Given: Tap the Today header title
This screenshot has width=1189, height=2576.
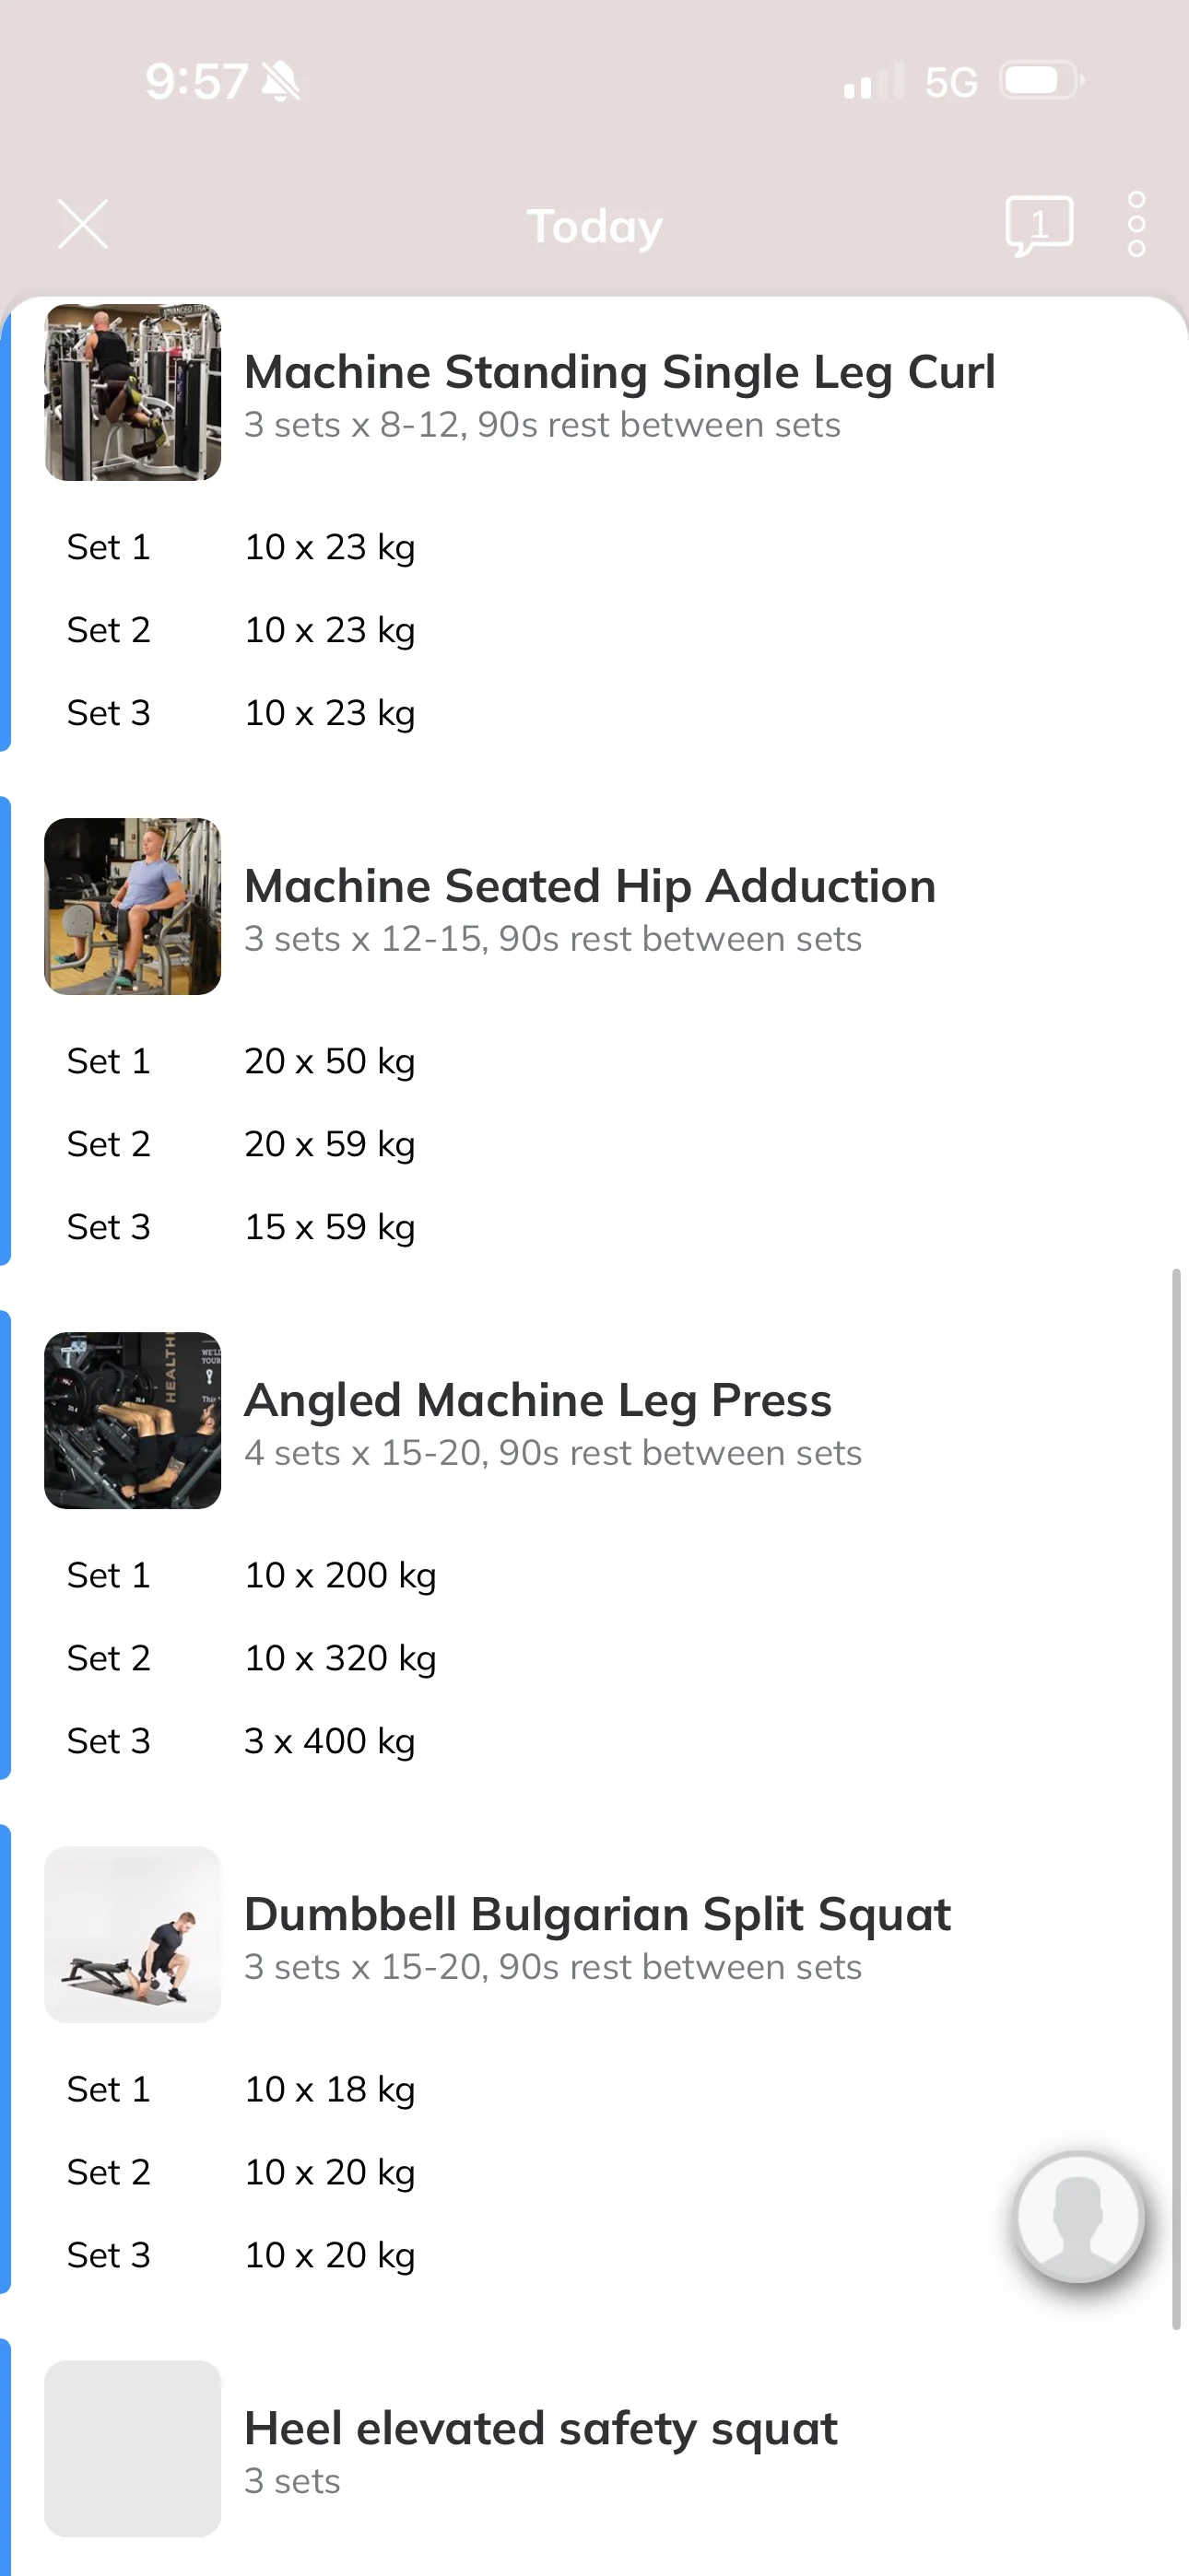Looking at the screenshot, I should (x=594, y=226).
